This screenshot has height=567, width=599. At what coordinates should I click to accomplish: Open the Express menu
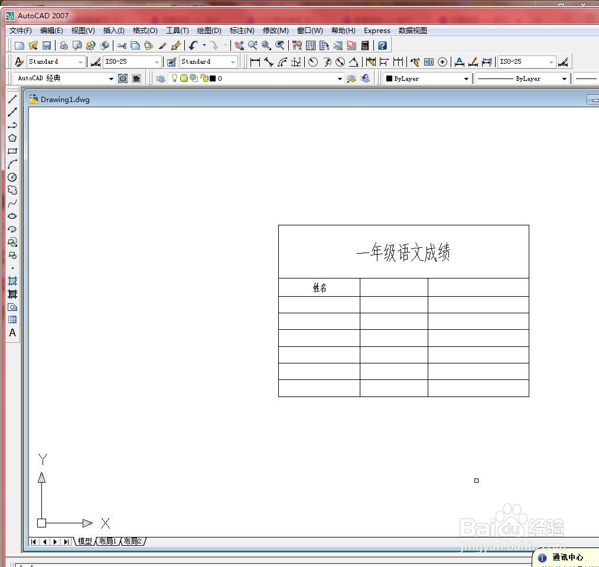pyautogui.click(x=377, y=31)
